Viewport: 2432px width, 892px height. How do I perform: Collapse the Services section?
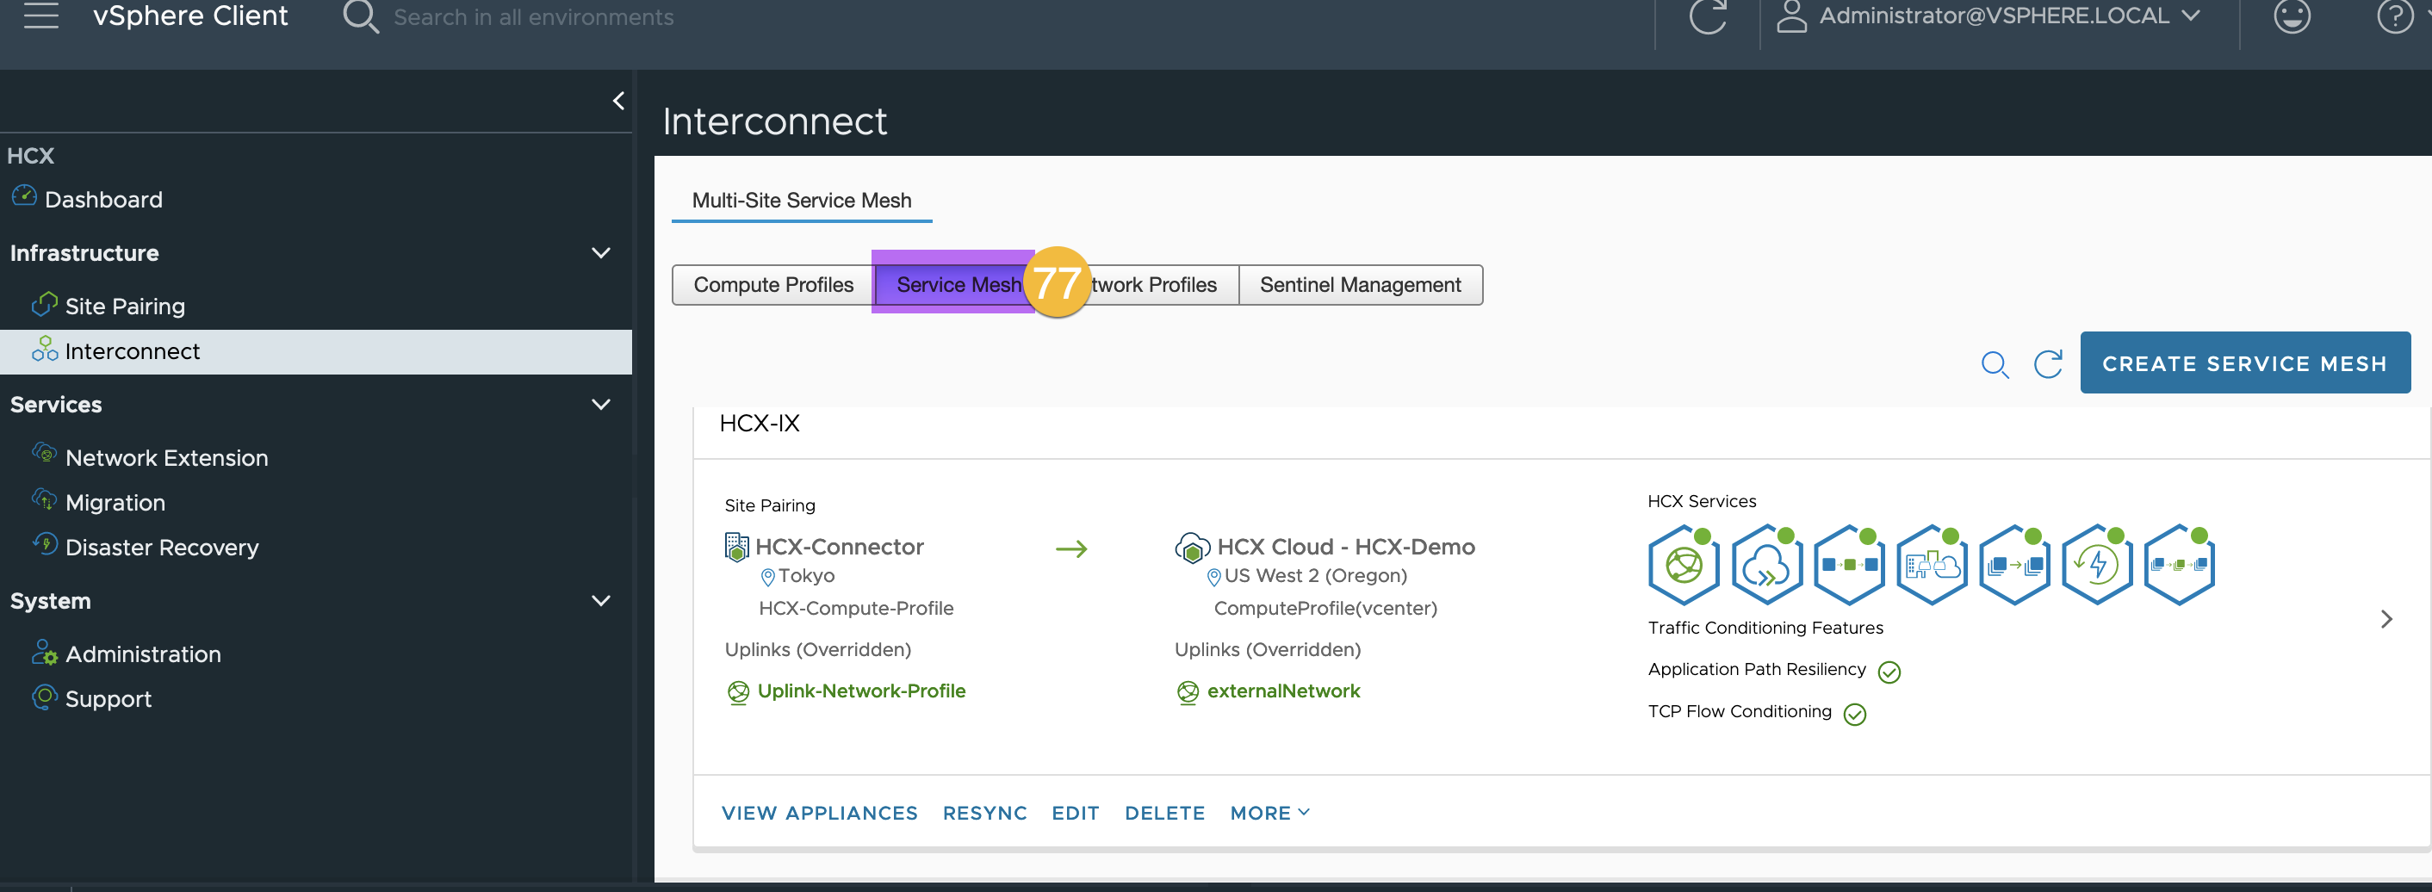pos(600,404)
